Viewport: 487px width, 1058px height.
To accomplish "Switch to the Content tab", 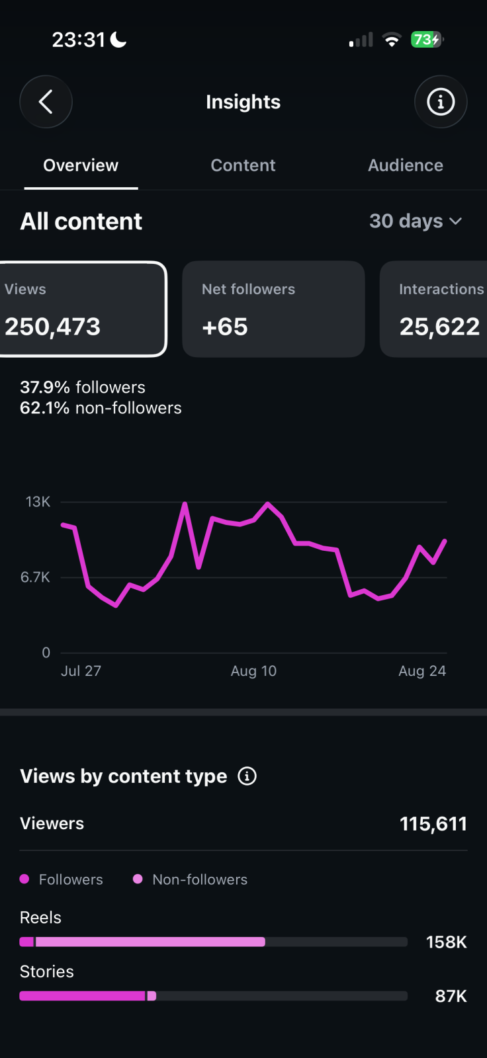I will 243,165.
